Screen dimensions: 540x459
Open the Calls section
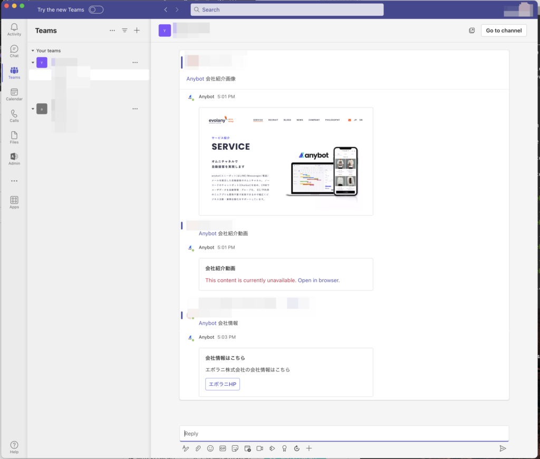tap(14, 116)
